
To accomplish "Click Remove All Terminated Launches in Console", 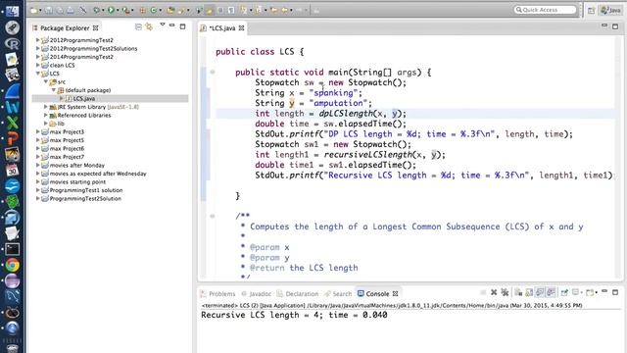I will point(505,292).
